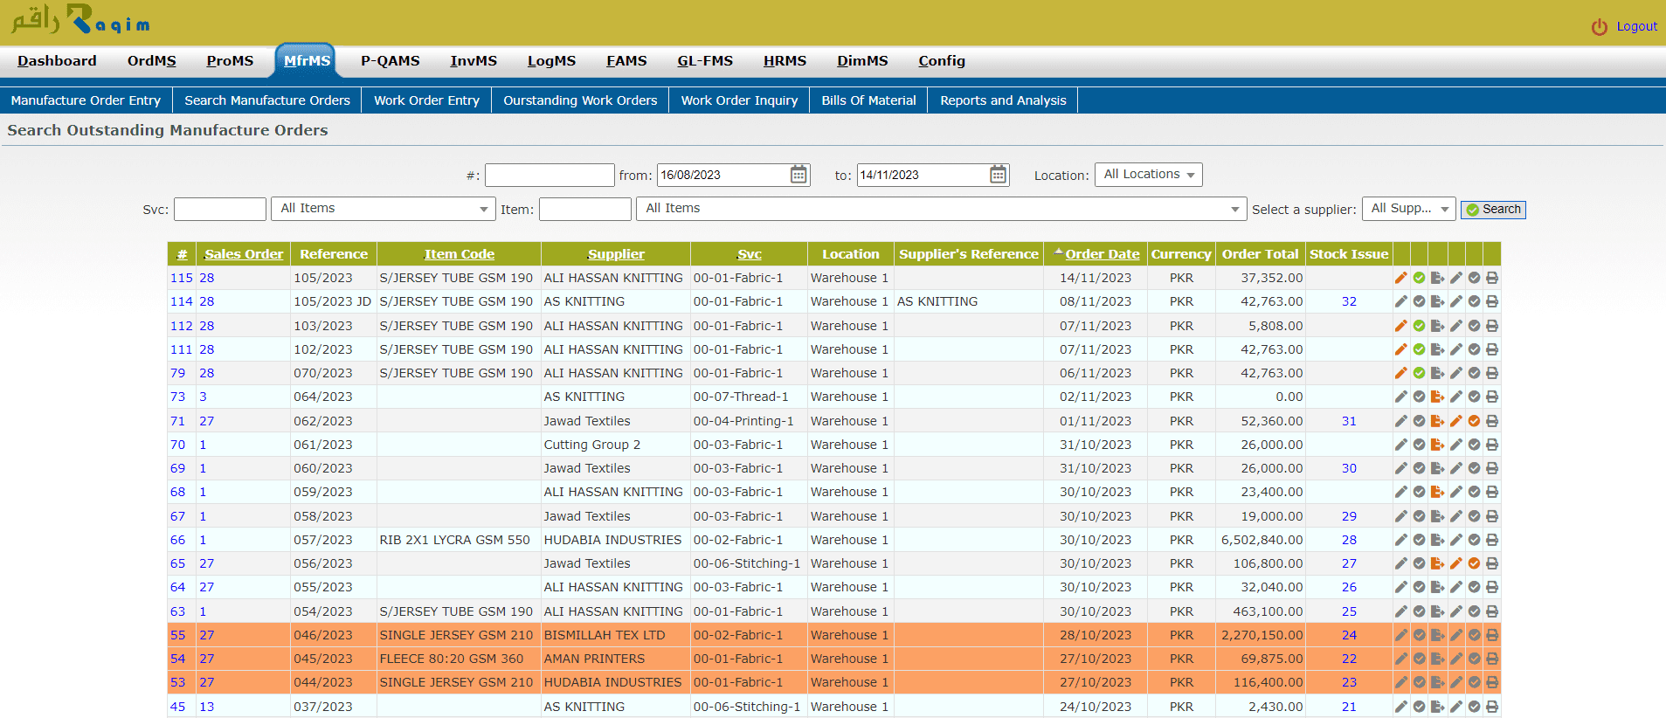This screenshot has width=1666, height=718.
Task: Switch to the InvMS module tab
Action: pos(473,61)
